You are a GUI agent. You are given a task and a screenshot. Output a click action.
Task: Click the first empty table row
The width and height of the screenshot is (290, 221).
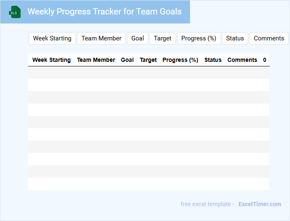pos(149,73)
